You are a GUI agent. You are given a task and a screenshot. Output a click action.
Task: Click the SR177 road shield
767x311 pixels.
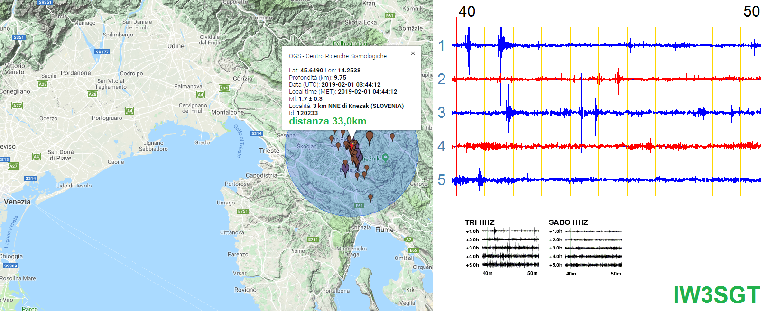102,52
